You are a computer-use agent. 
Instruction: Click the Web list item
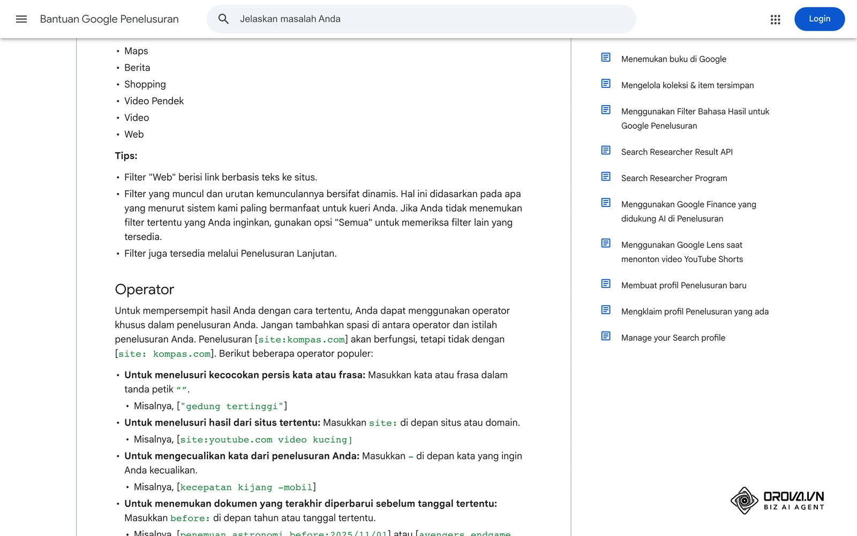[134, 134]
